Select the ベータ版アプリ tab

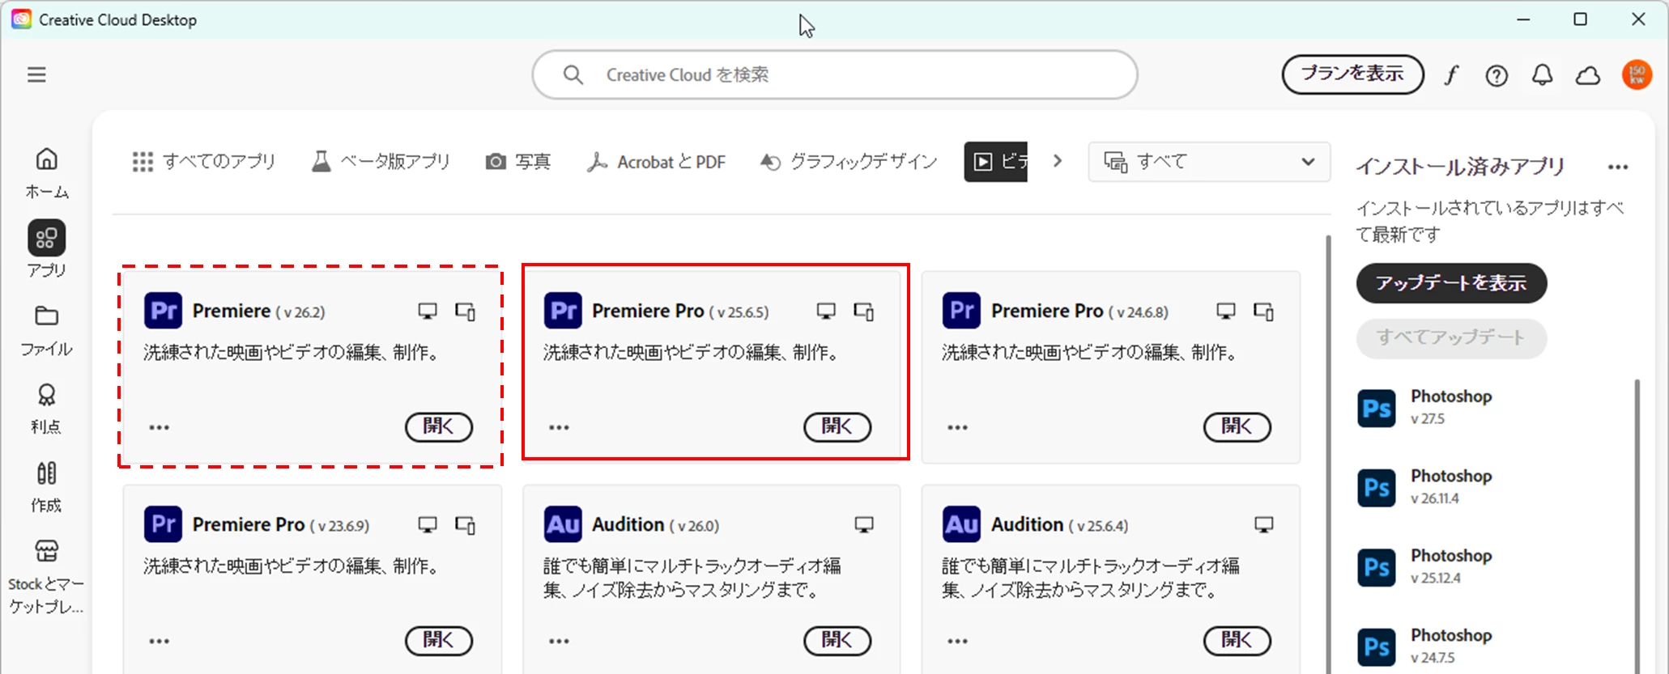coord(381,162)
